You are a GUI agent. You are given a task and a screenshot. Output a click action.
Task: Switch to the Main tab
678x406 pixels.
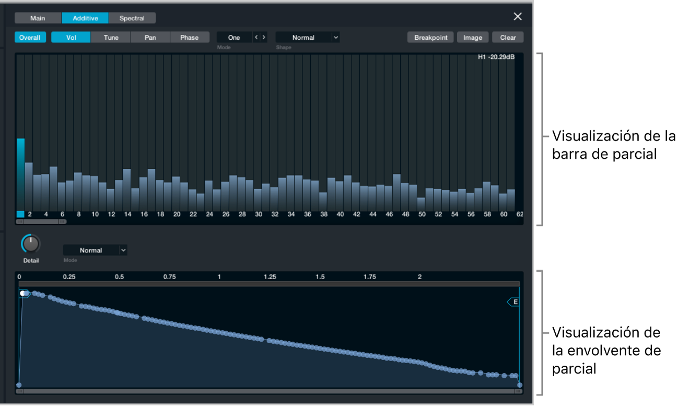coord(38,18)
